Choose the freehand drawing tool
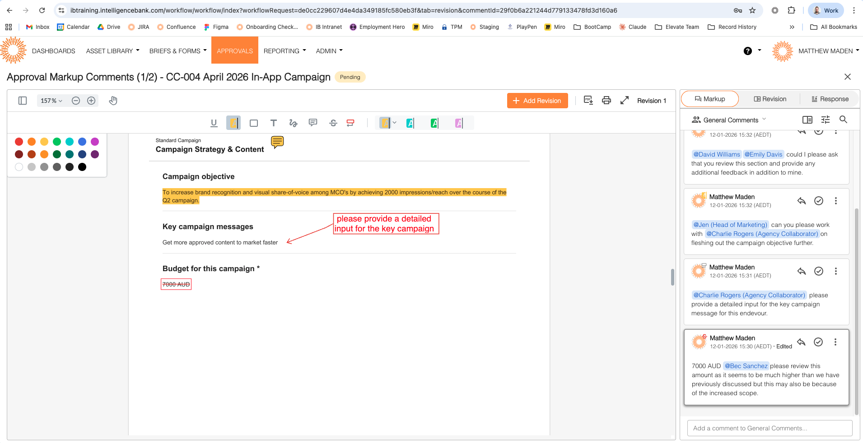The image size is (863, 443). click(x=293, y=123)
